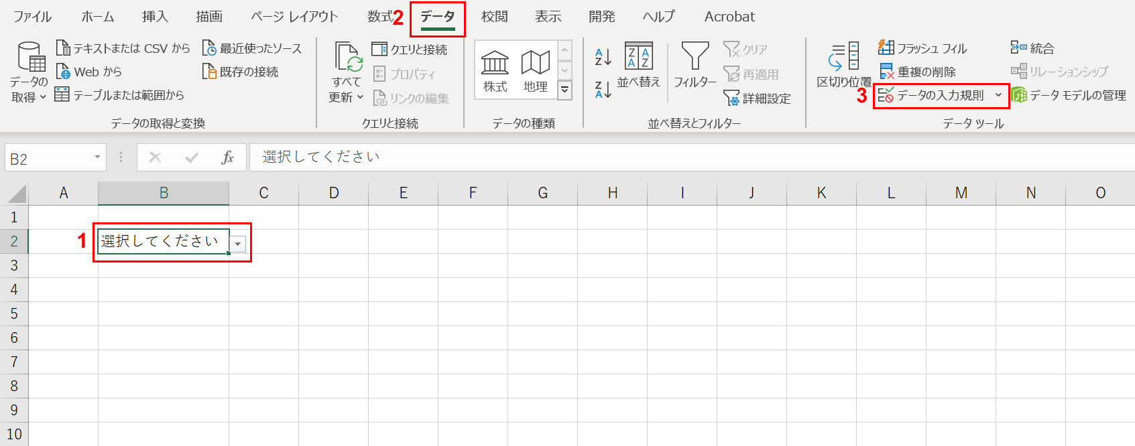Switch to the 描画 tab
This screenshot has height=446, width=1135.
point(209,17)
